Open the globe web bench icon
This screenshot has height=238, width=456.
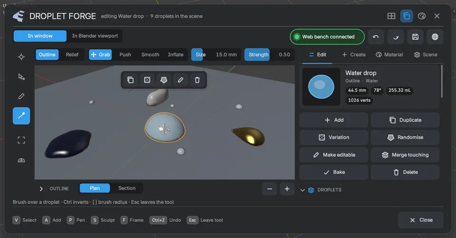(x=435, y=37)
